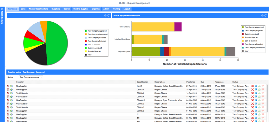Click thumbs down on NewSupplier CB002/0 row
This screenshot has height=122, width=269.
[262, 111]
